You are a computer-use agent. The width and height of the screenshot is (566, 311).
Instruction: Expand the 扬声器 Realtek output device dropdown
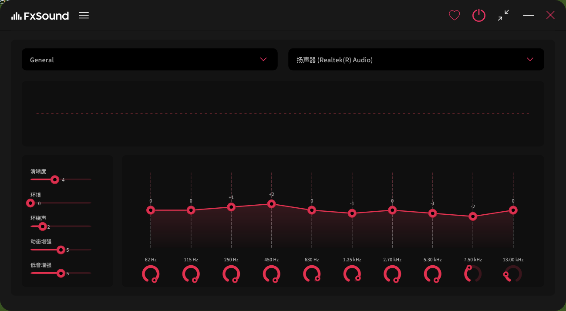pyautogui.click(x=416, y=59)
